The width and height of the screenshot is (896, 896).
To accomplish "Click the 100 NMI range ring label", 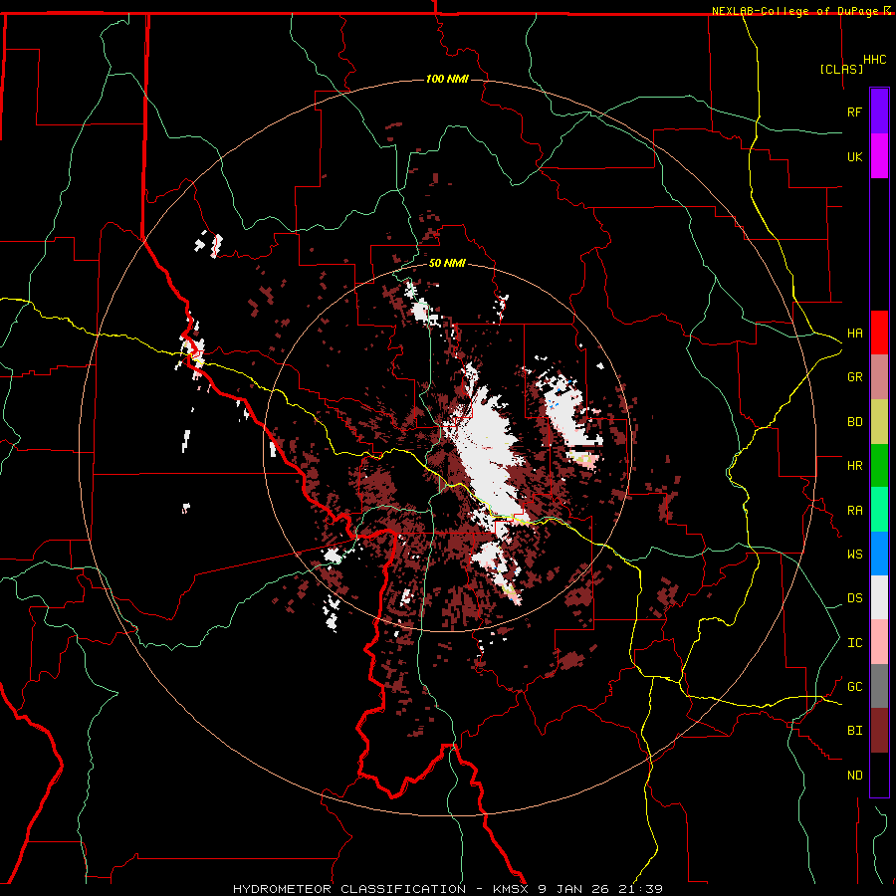I will 447,79.
